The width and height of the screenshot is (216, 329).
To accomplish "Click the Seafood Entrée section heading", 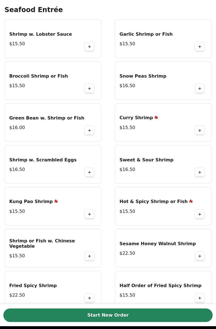I will pyautogui.click(x=34, y=10).
